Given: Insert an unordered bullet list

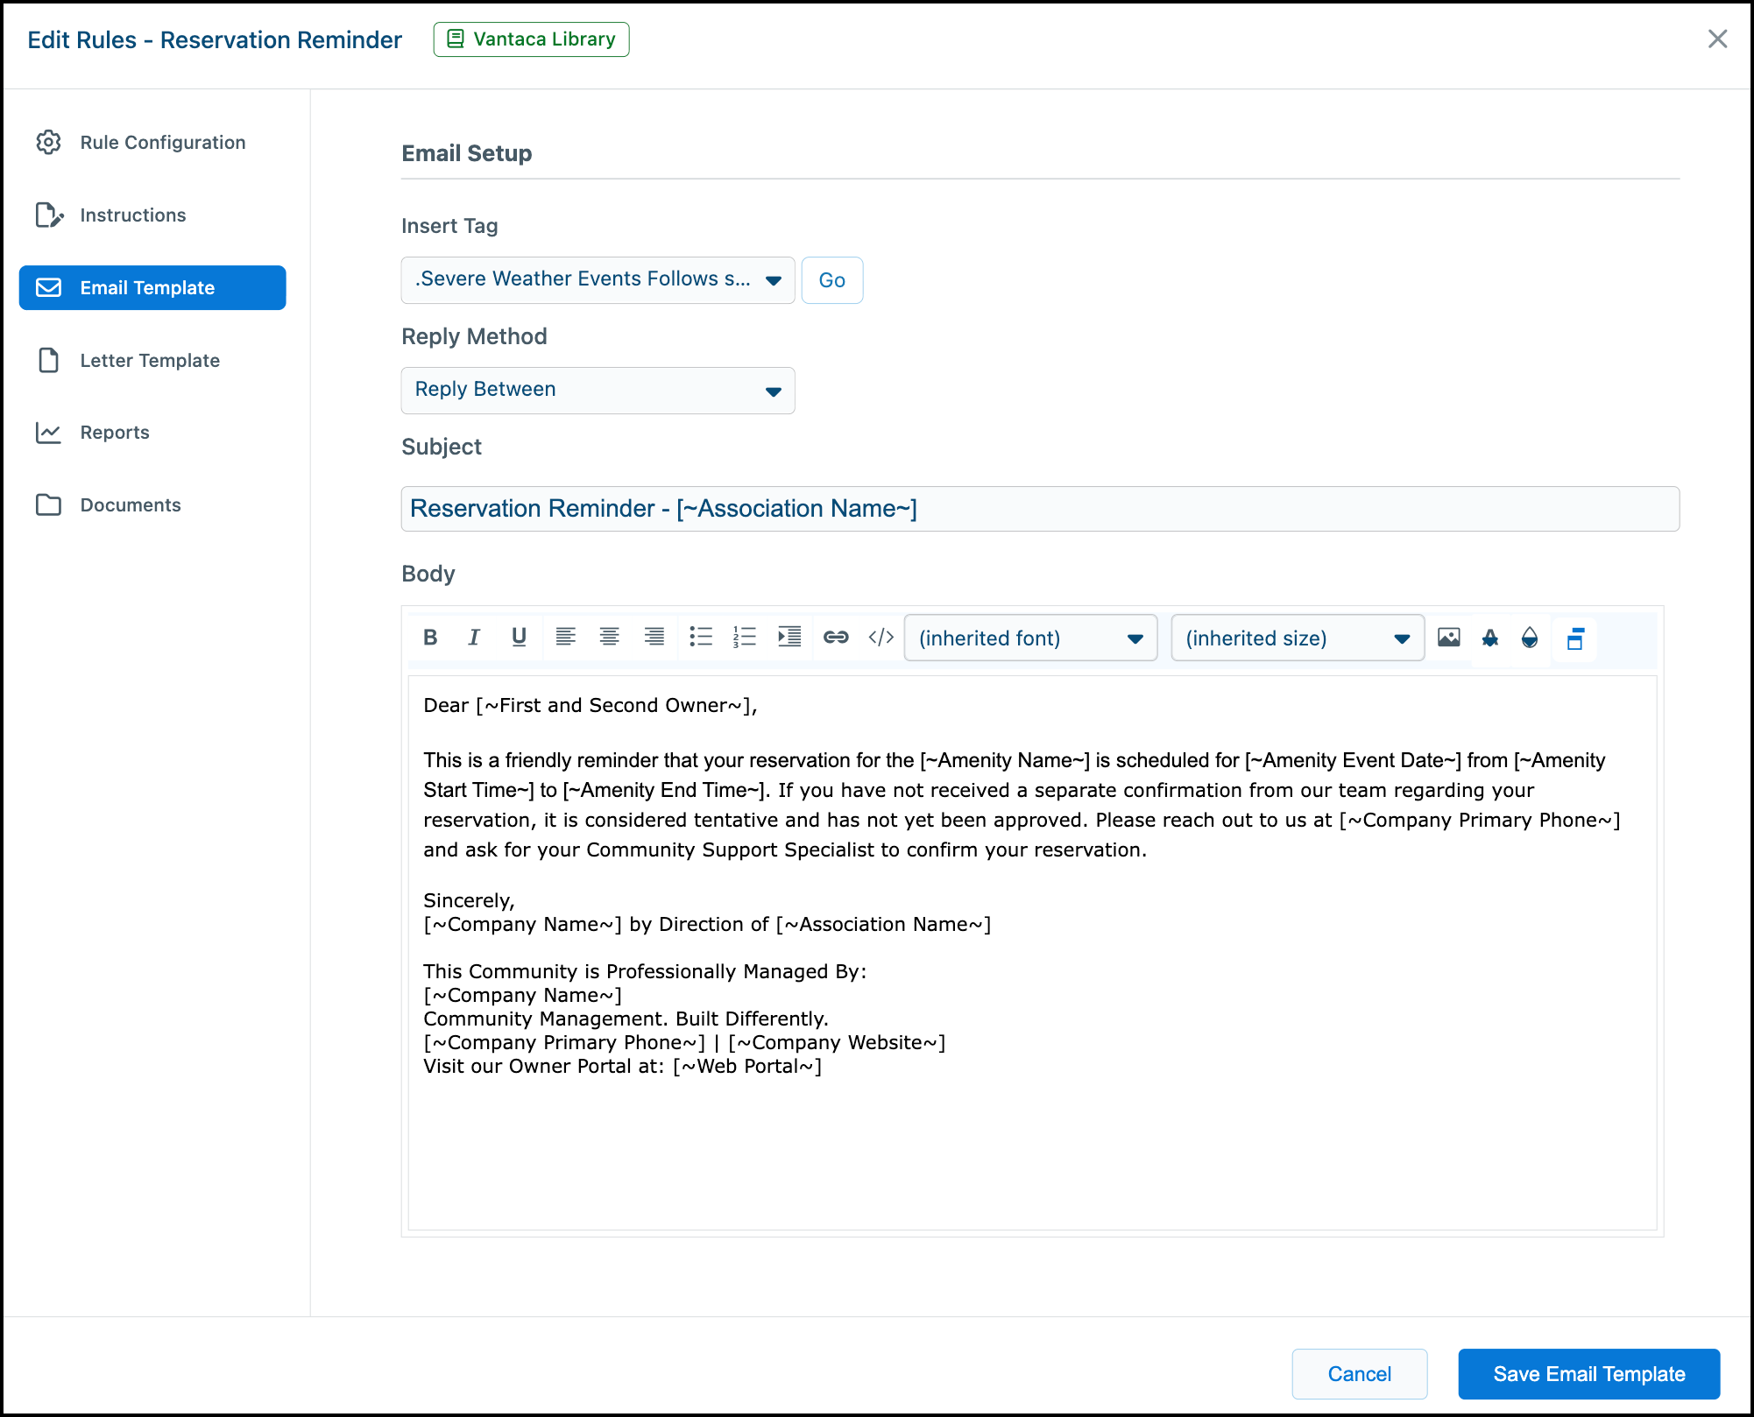Looking at the screenshot, I should pos(700,638).
